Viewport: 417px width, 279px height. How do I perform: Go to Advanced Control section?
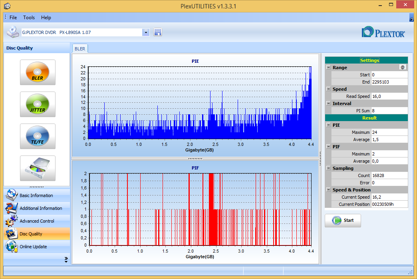(x=37, y=221)
